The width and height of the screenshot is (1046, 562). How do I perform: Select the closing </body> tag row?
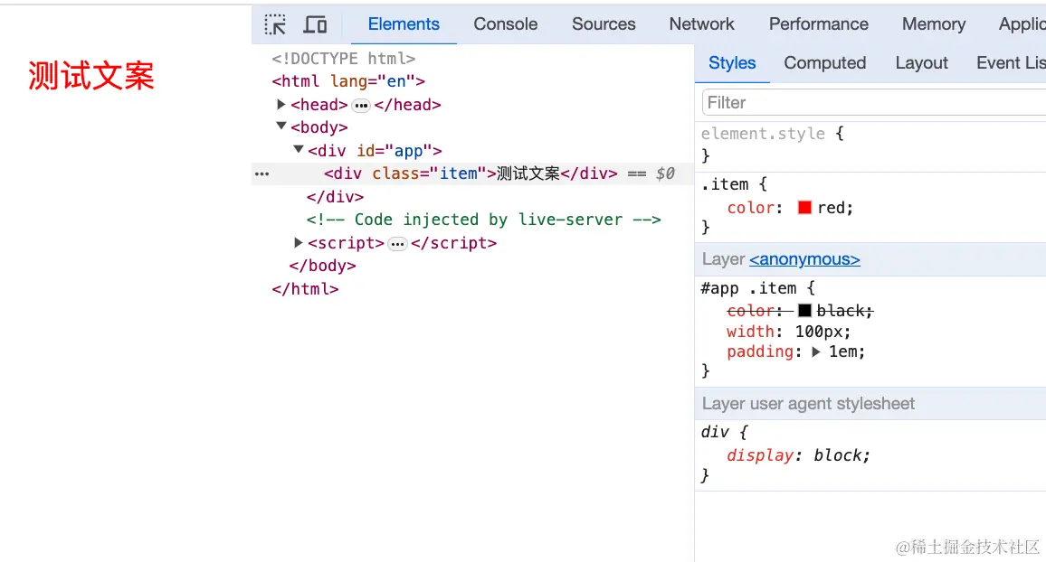(322, 266)
